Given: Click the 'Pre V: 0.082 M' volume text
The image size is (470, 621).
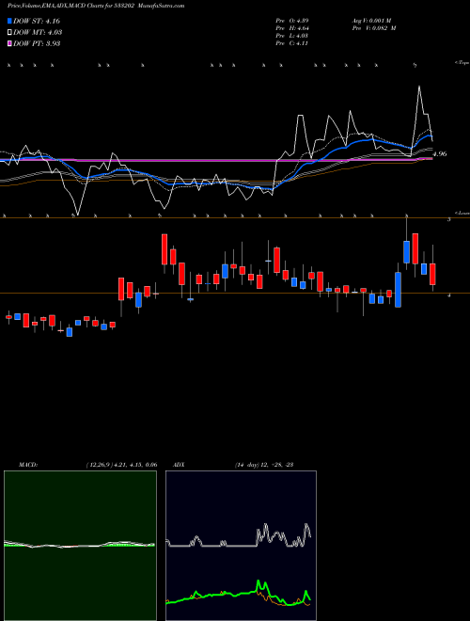Looking at the screenshot, I should [x=374, y=28].
